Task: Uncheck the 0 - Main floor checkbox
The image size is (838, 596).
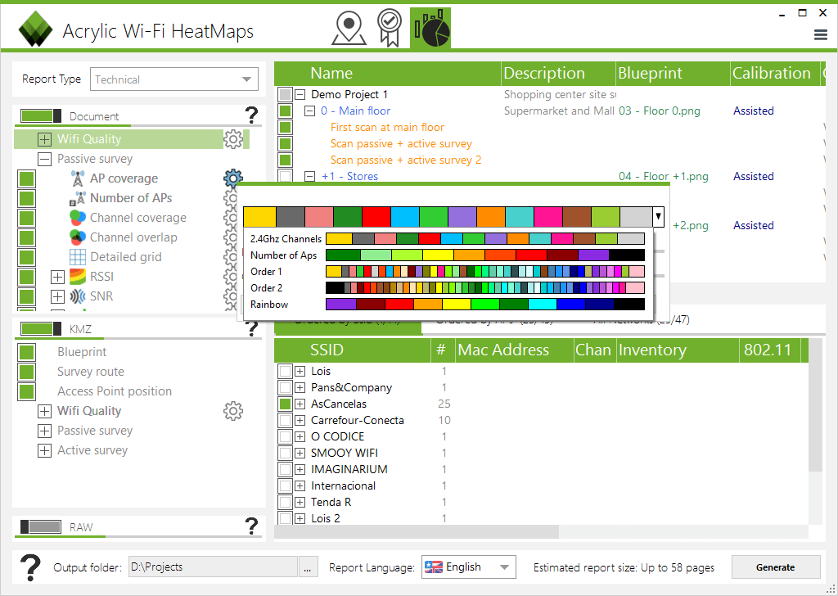Action: pos(286,111)
